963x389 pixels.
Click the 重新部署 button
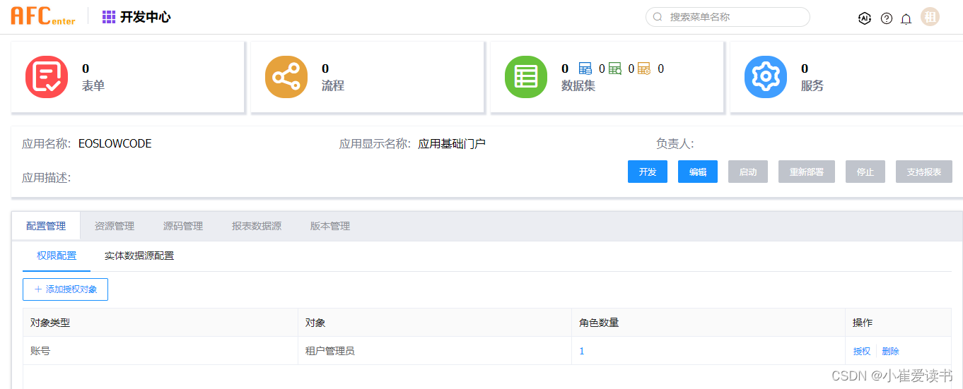807,172
